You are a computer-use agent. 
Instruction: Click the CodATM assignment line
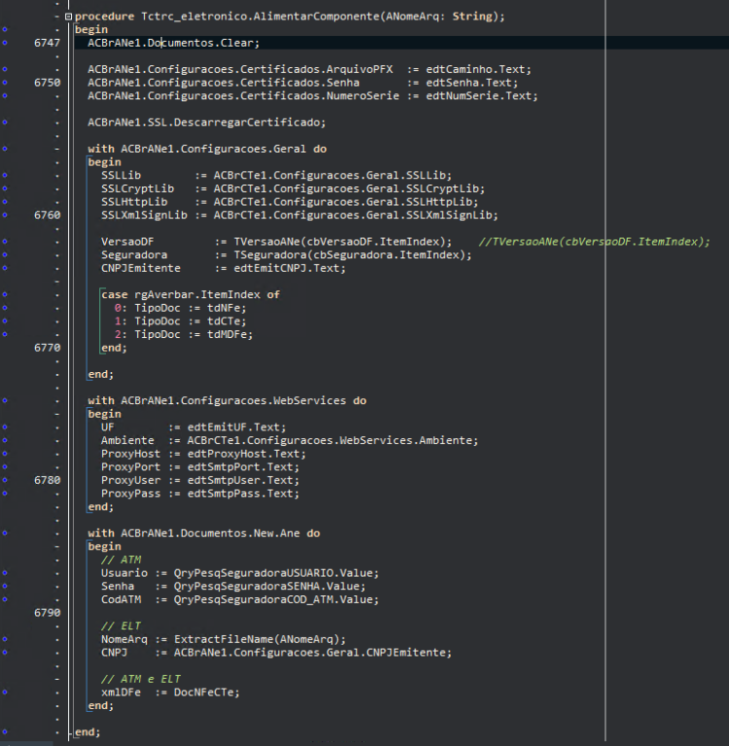point(240,599)
